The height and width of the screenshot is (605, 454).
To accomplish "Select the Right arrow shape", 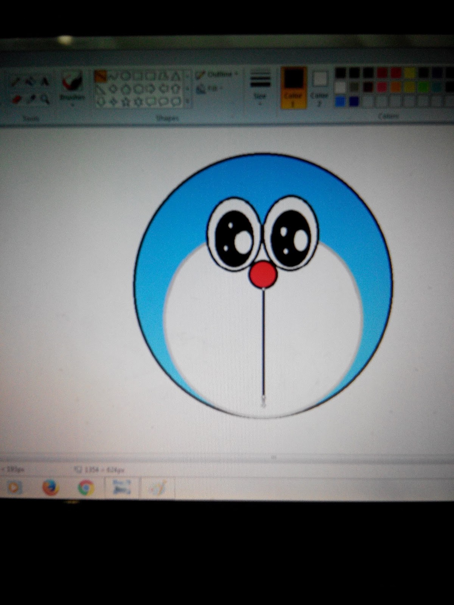I will [x=150, y=89].
